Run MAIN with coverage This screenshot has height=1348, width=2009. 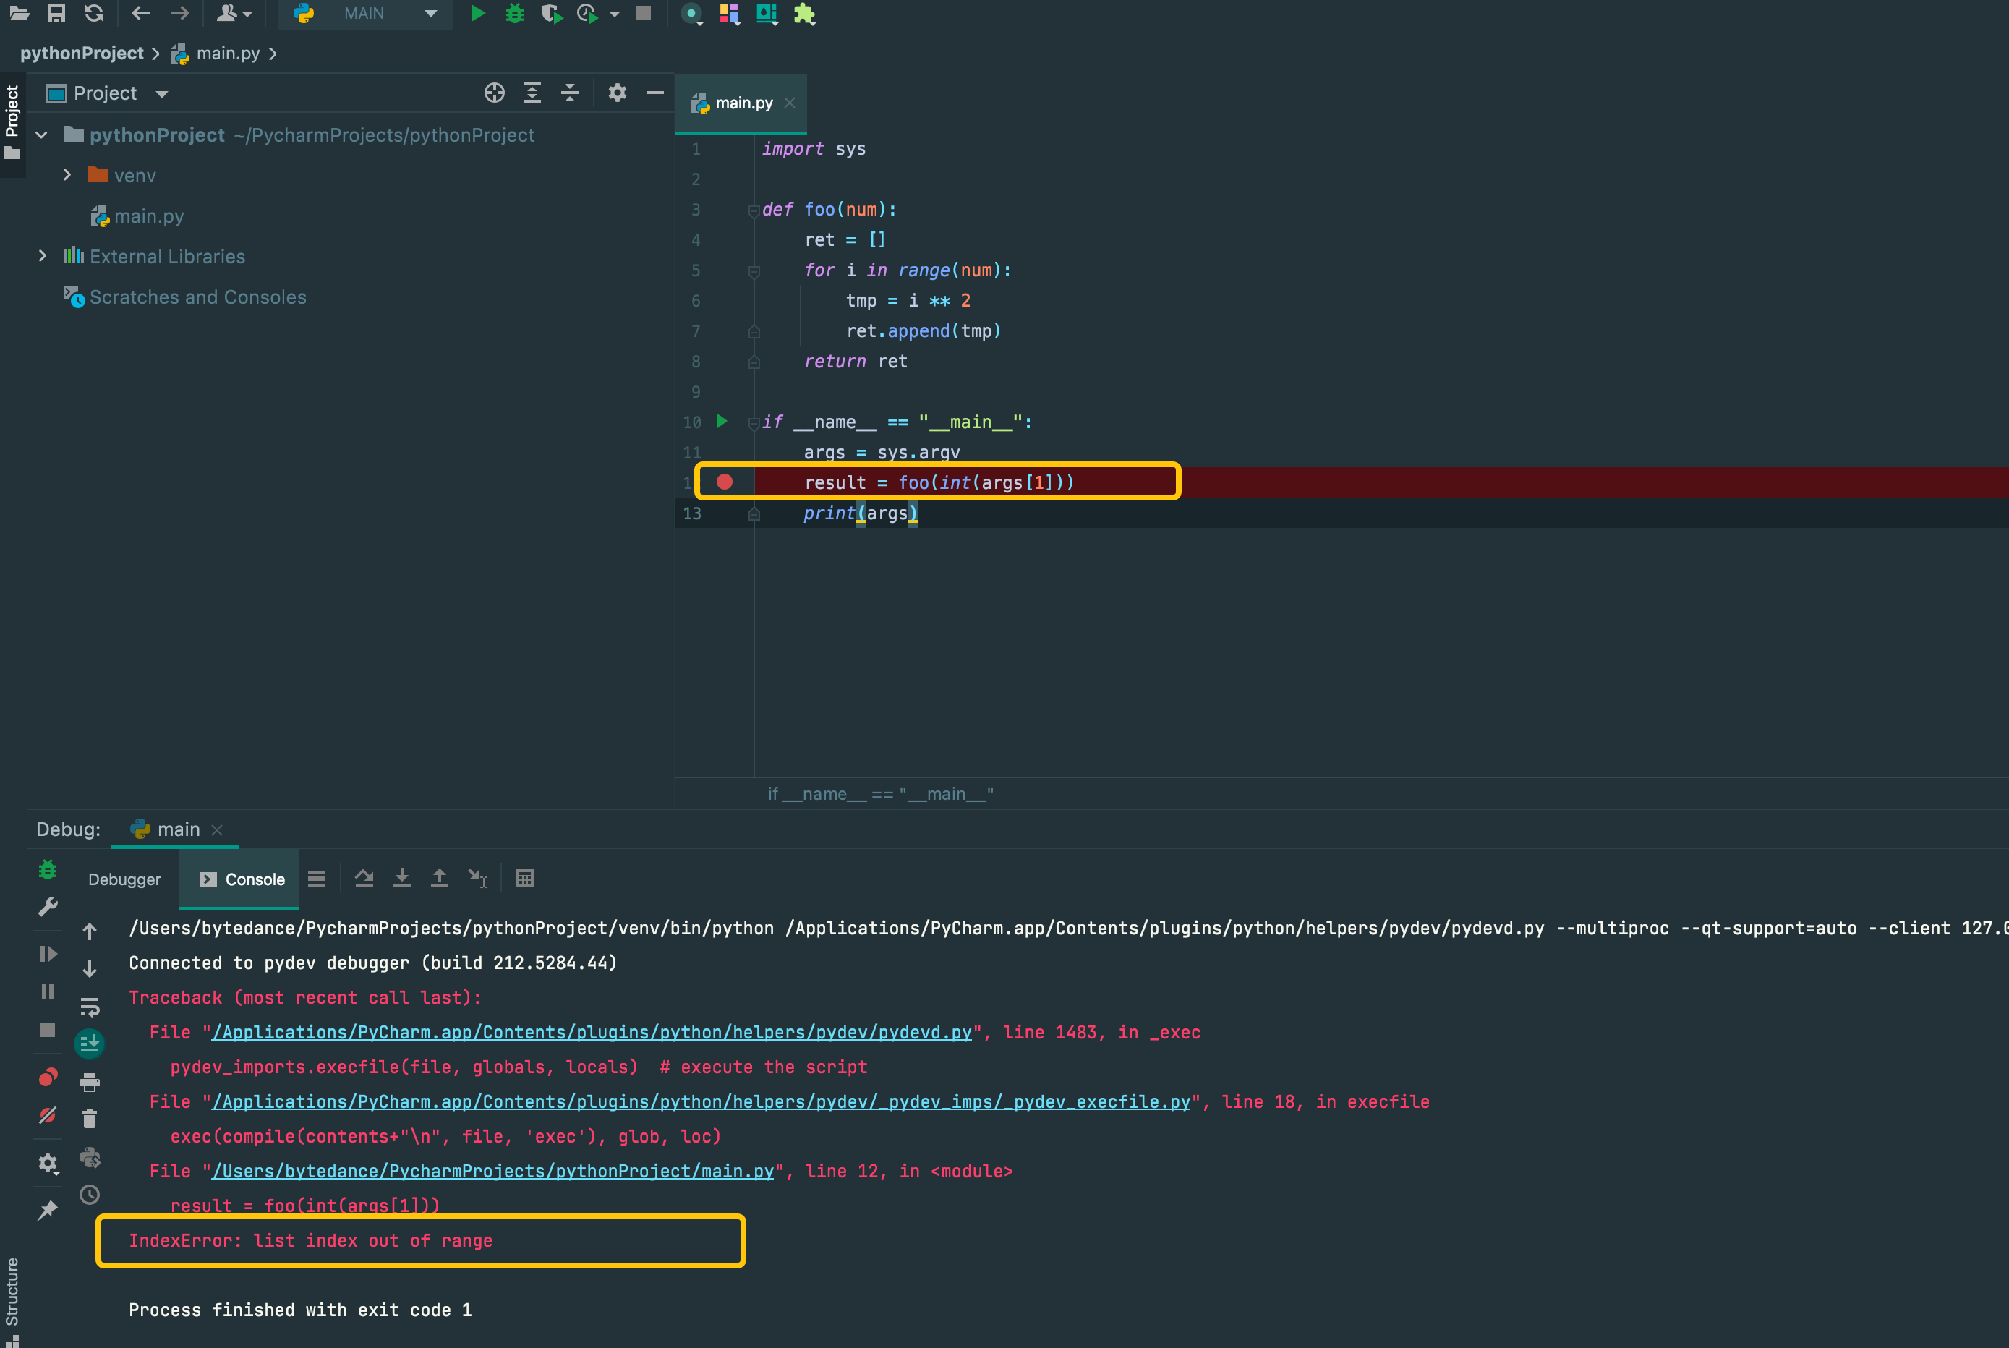552,14
